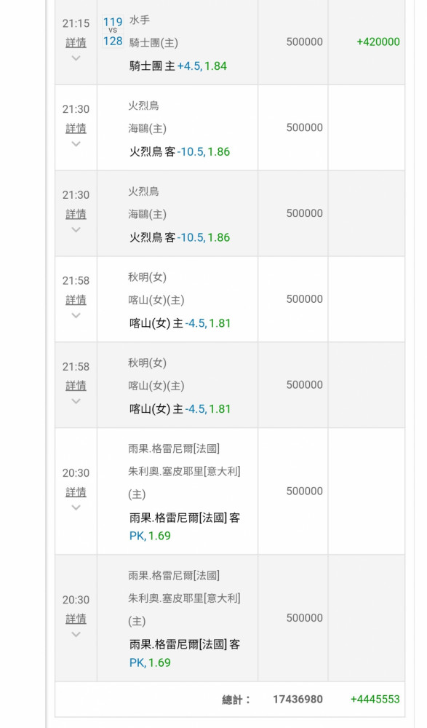Screen dimensions: 427x728
Task: Select the 騎士團 主 +4.5, 1.84 bet line
Action: [x=178, y=66]
